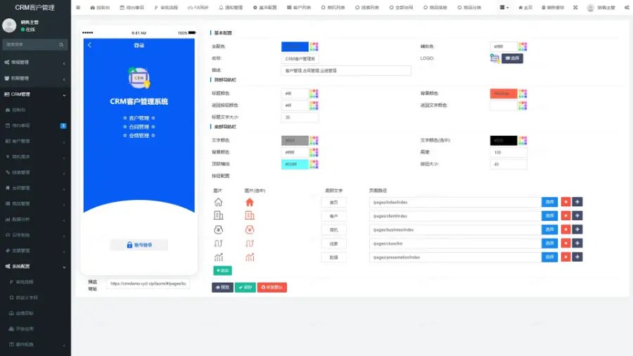Screen dimensions: 633x356
Task: Expand the 常规管理 sidebar menu
Action: [x=35, y=63]
